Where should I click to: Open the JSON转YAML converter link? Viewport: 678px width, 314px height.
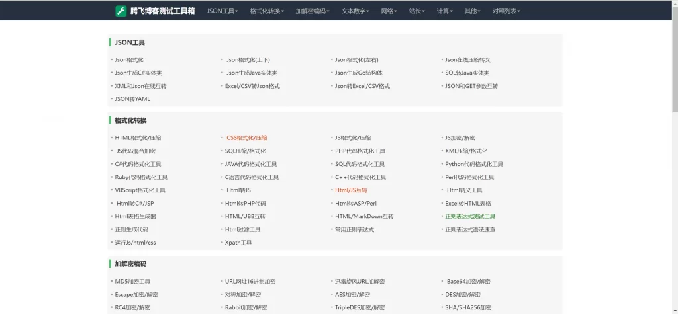132,99
